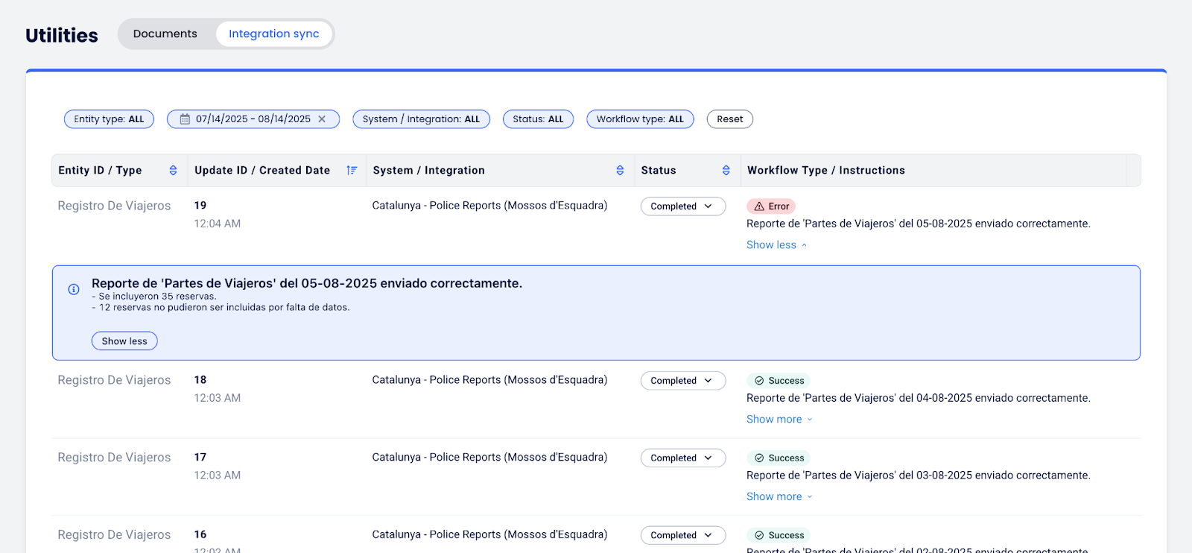Switch to the Documents tab
The width and height of the screenshot is (1192, 553).
click(165, 34)
